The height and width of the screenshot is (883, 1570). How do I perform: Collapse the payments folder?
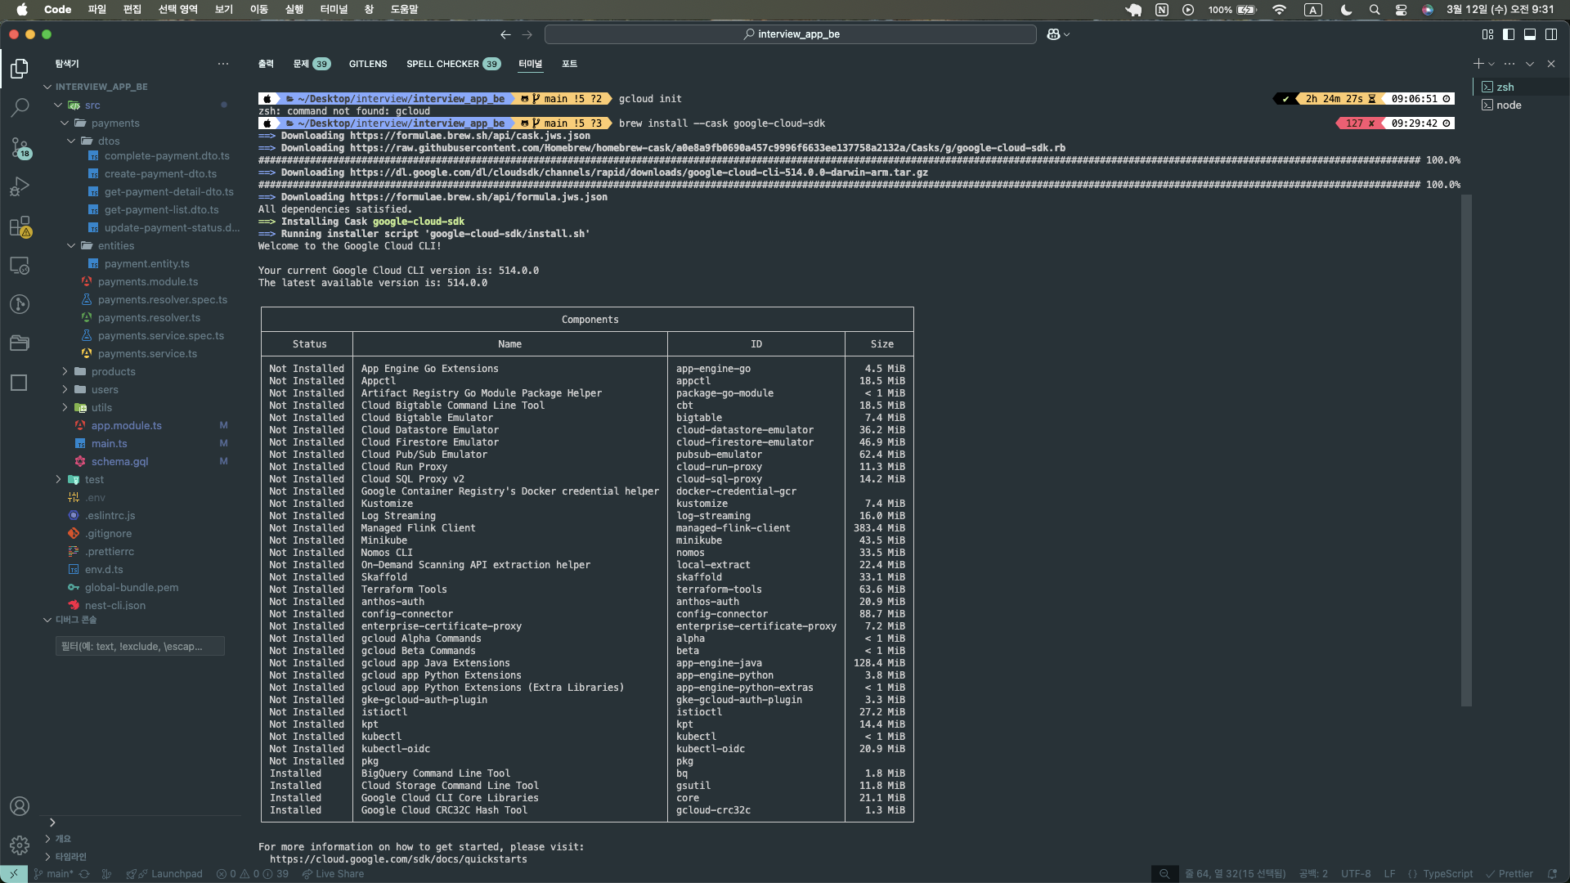(114, 123)
